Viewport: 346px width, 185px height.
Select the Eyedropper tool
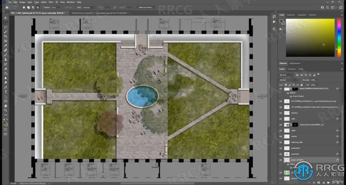6,45
